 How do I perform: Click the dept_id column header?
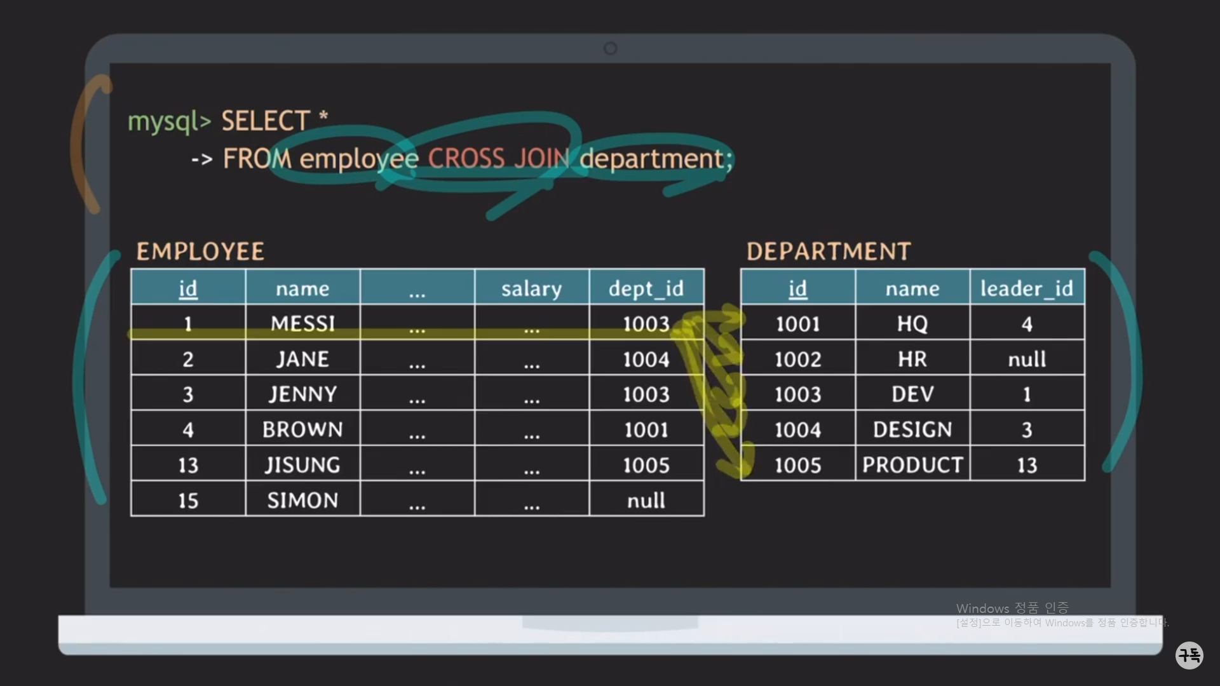tap(646, 288)
